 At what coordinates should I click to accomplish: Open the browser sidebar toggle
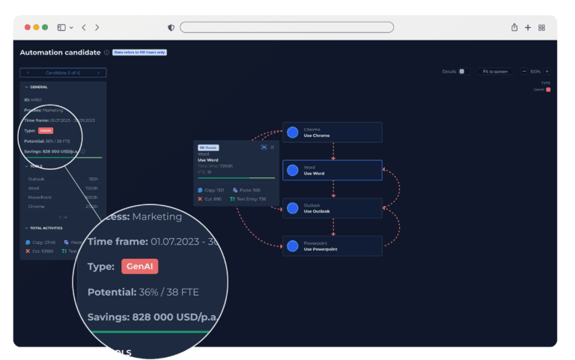[61, 27]
